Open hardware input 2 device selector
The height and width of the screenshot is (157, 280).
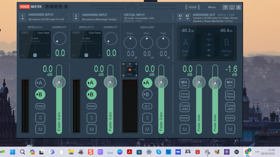pos(76,17)
